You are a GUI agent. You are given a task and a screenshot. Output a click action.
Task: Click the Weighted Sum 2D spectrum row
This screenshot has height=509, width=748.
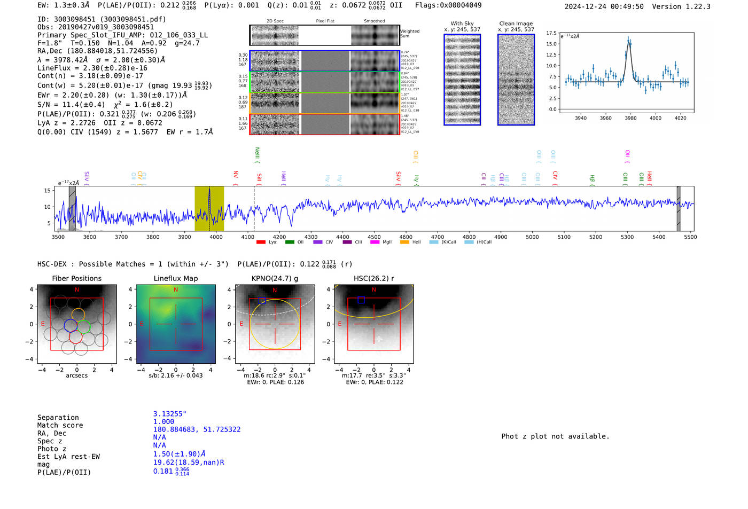coord(324,35)
